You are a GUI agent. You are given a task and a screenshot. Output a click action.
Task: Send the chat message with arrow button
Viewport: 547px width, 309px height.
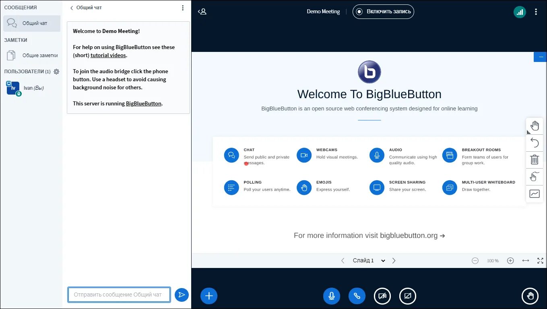(x=182, y=295)
